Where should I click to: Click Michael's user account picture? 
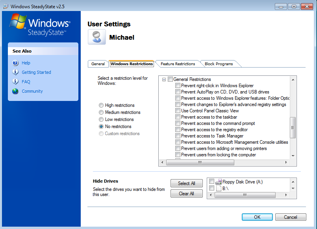point(96,37)
